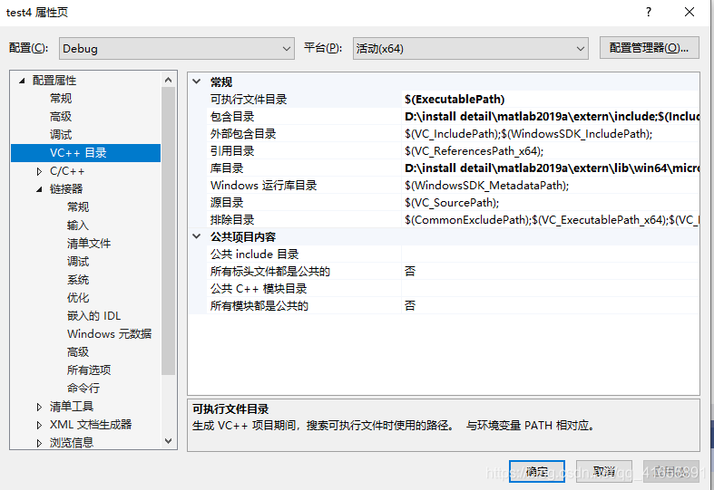The image size is (714, 490).
Task: Click the 确定 button
Action: tap(537, 471)
